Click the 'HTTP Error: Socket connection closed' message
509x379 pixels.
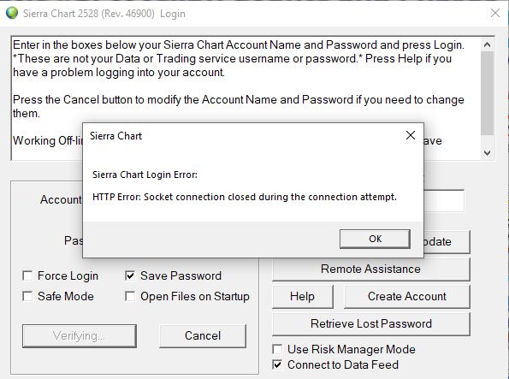(245, 197)
